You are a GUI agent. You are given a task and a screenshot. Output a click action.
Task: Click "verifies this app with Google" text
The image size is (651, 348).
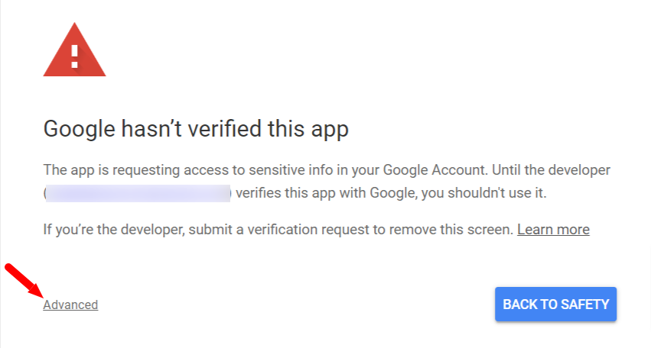(326, 192)
